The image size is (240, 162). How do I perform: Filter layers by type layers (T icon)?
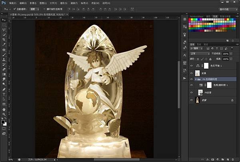coord(217,48)
